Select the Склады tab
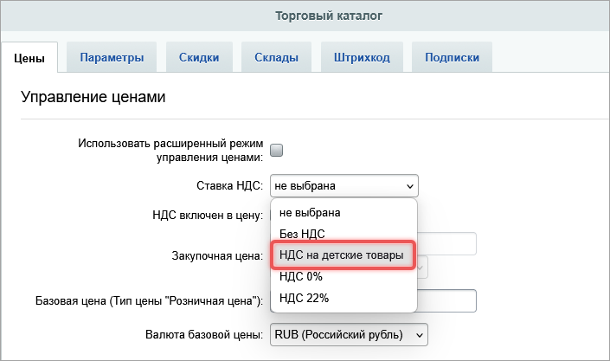 [276, 58]
